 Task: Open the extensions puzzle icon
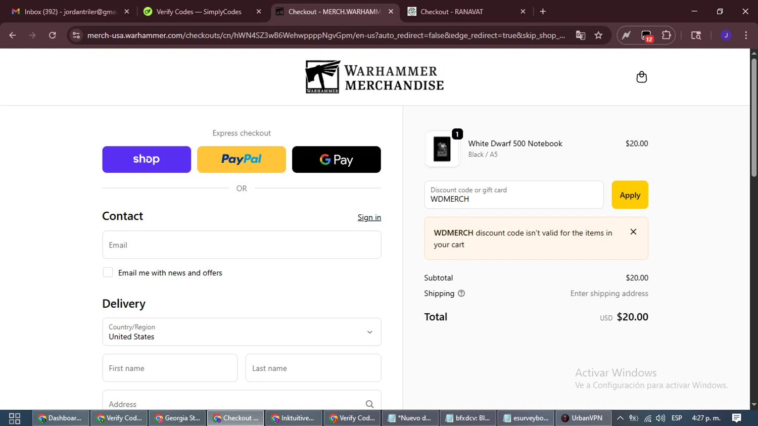click(x=667, y=35)
